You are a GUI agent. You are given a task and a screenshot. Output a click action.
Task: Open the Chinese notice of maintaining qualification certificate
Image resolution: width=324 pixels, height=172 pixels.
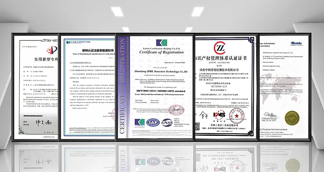[88, 87]
